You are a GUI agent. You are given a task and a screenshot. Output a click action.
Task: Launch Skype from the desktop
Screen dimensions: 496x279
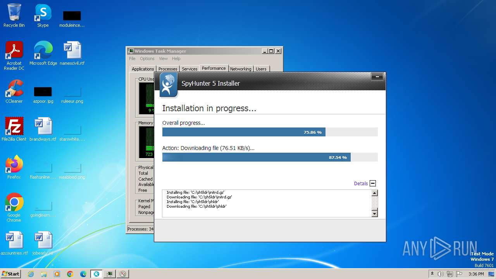pos(43,15)
